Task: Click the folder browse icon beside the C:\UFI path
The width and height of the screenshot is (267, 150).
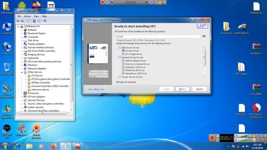Action: tap(204, 36)
